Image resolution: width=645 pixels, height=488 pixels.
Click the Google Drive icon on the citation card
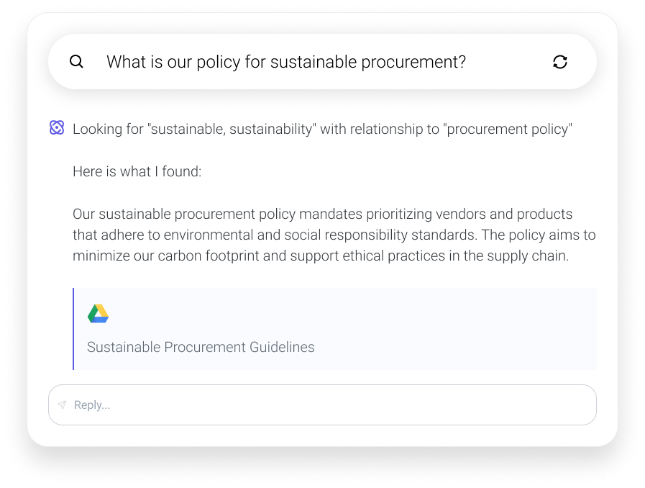(x=98, y=313)
